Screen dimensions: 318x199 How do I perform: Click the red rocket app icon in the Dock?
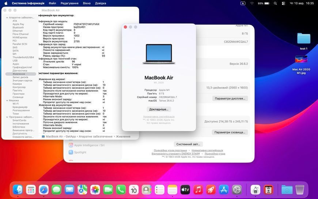[x=211, y=190]
